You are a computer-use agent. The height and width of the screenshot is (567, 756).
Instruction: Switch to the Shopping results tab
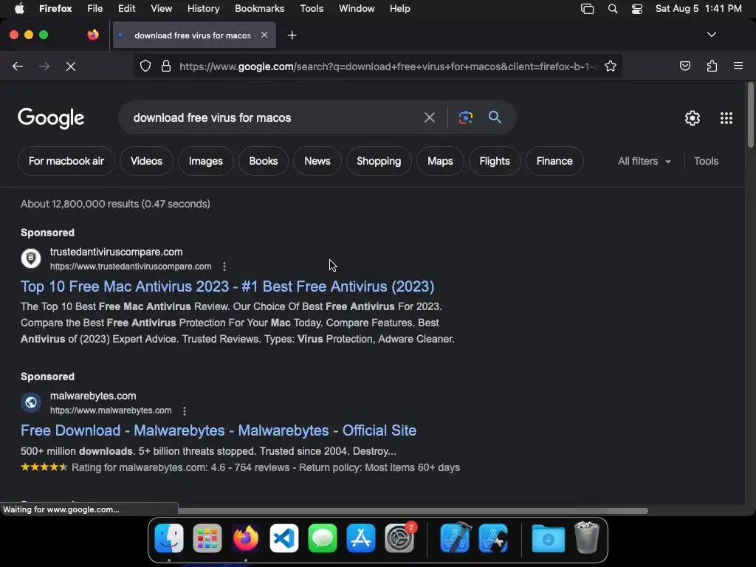tap(379, 161)
